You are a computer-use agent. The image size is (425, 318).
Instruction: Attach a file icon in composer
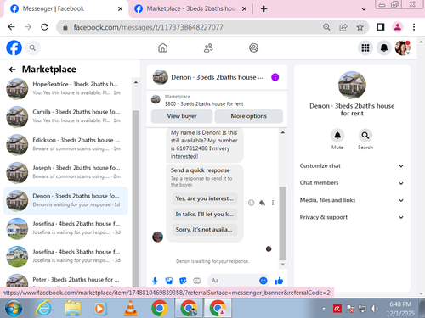click(x=169, y=281)
